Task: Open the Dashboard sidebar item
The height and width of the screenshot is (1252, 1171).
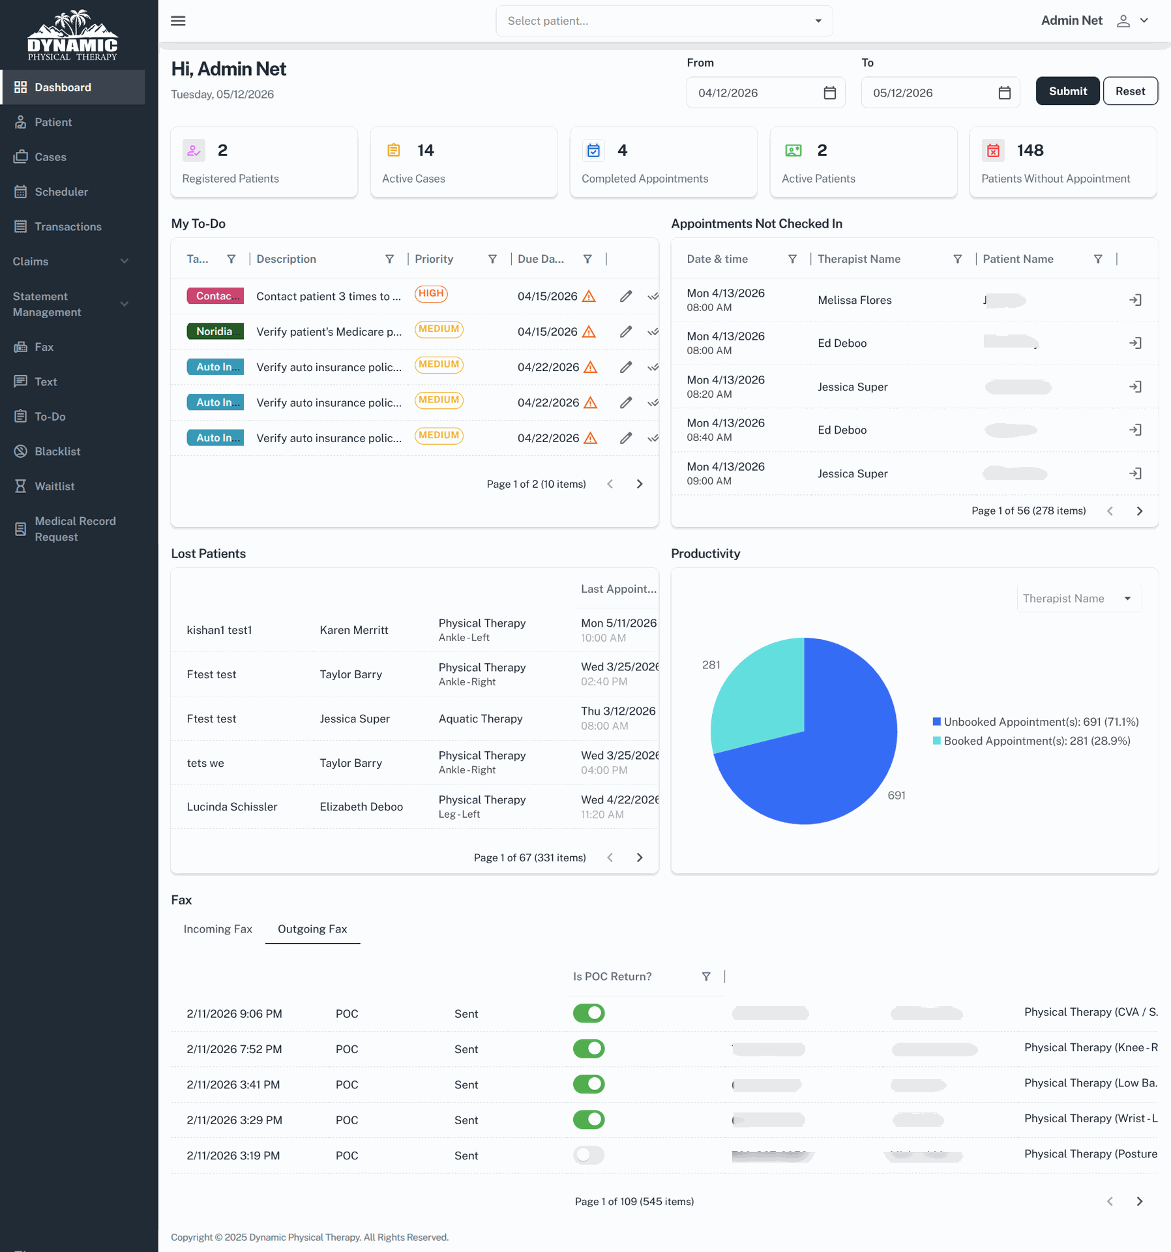Action: point(72,87)
